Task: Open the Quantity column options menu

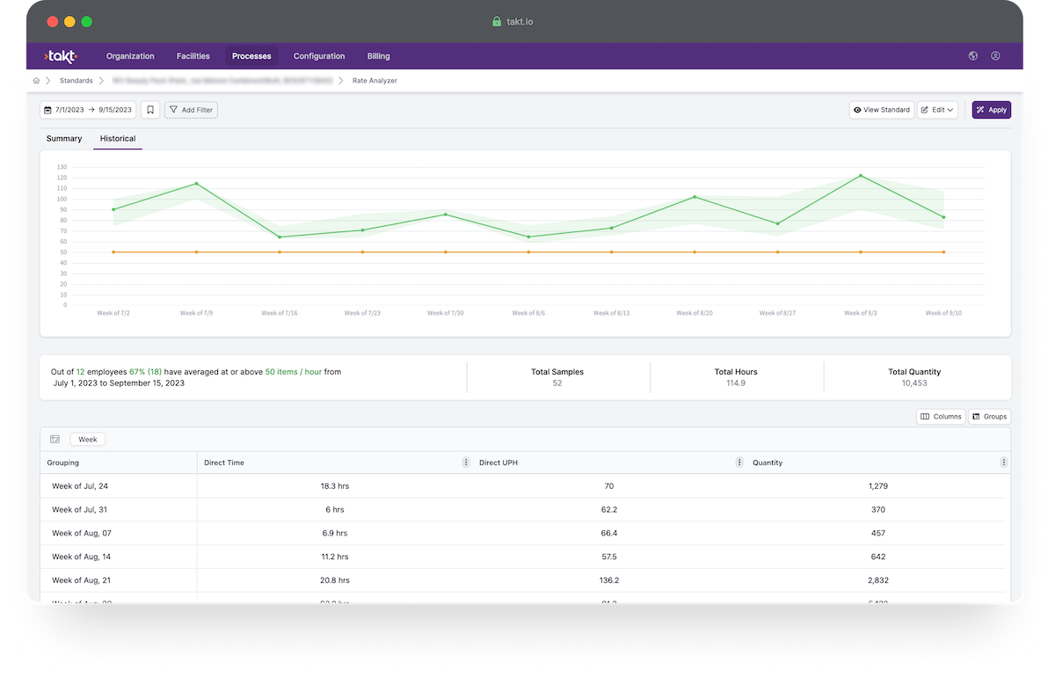Action: [1003, 463]
